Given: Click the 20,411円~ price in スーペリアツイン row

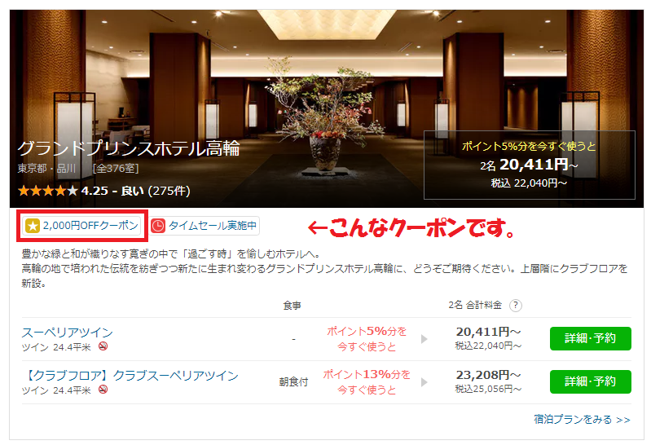Looking at the screenshot, I should pos(488,332).
